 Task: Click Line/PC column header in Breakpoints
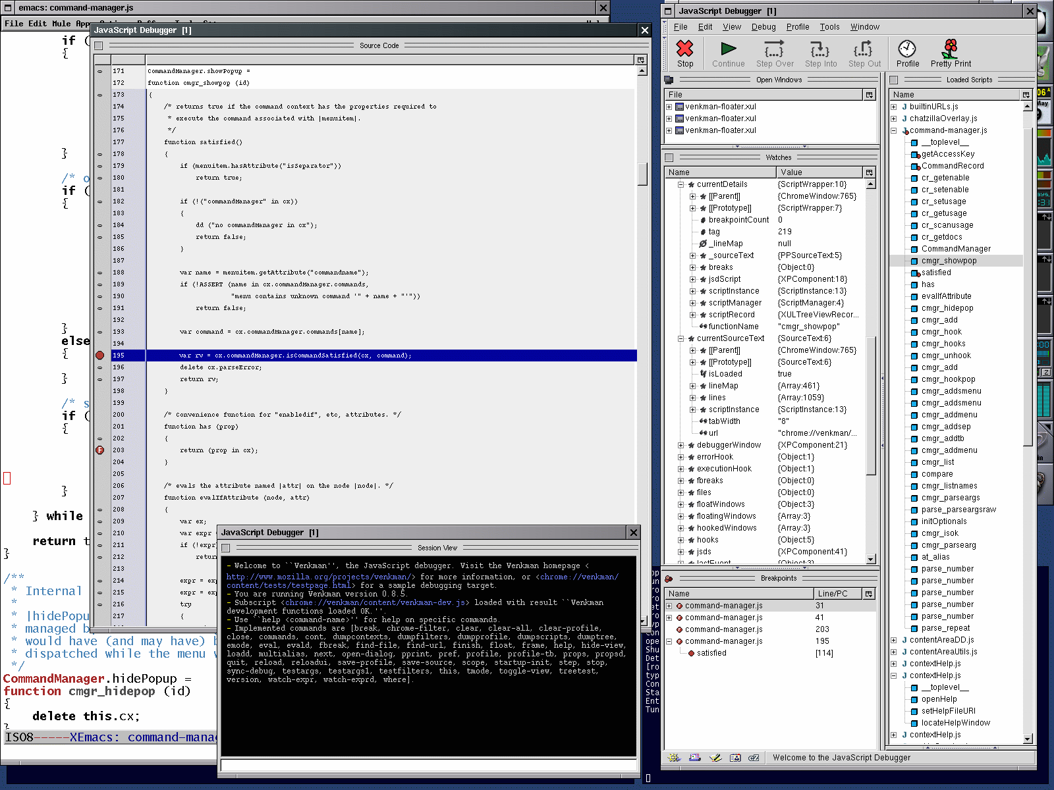[838, 594]
